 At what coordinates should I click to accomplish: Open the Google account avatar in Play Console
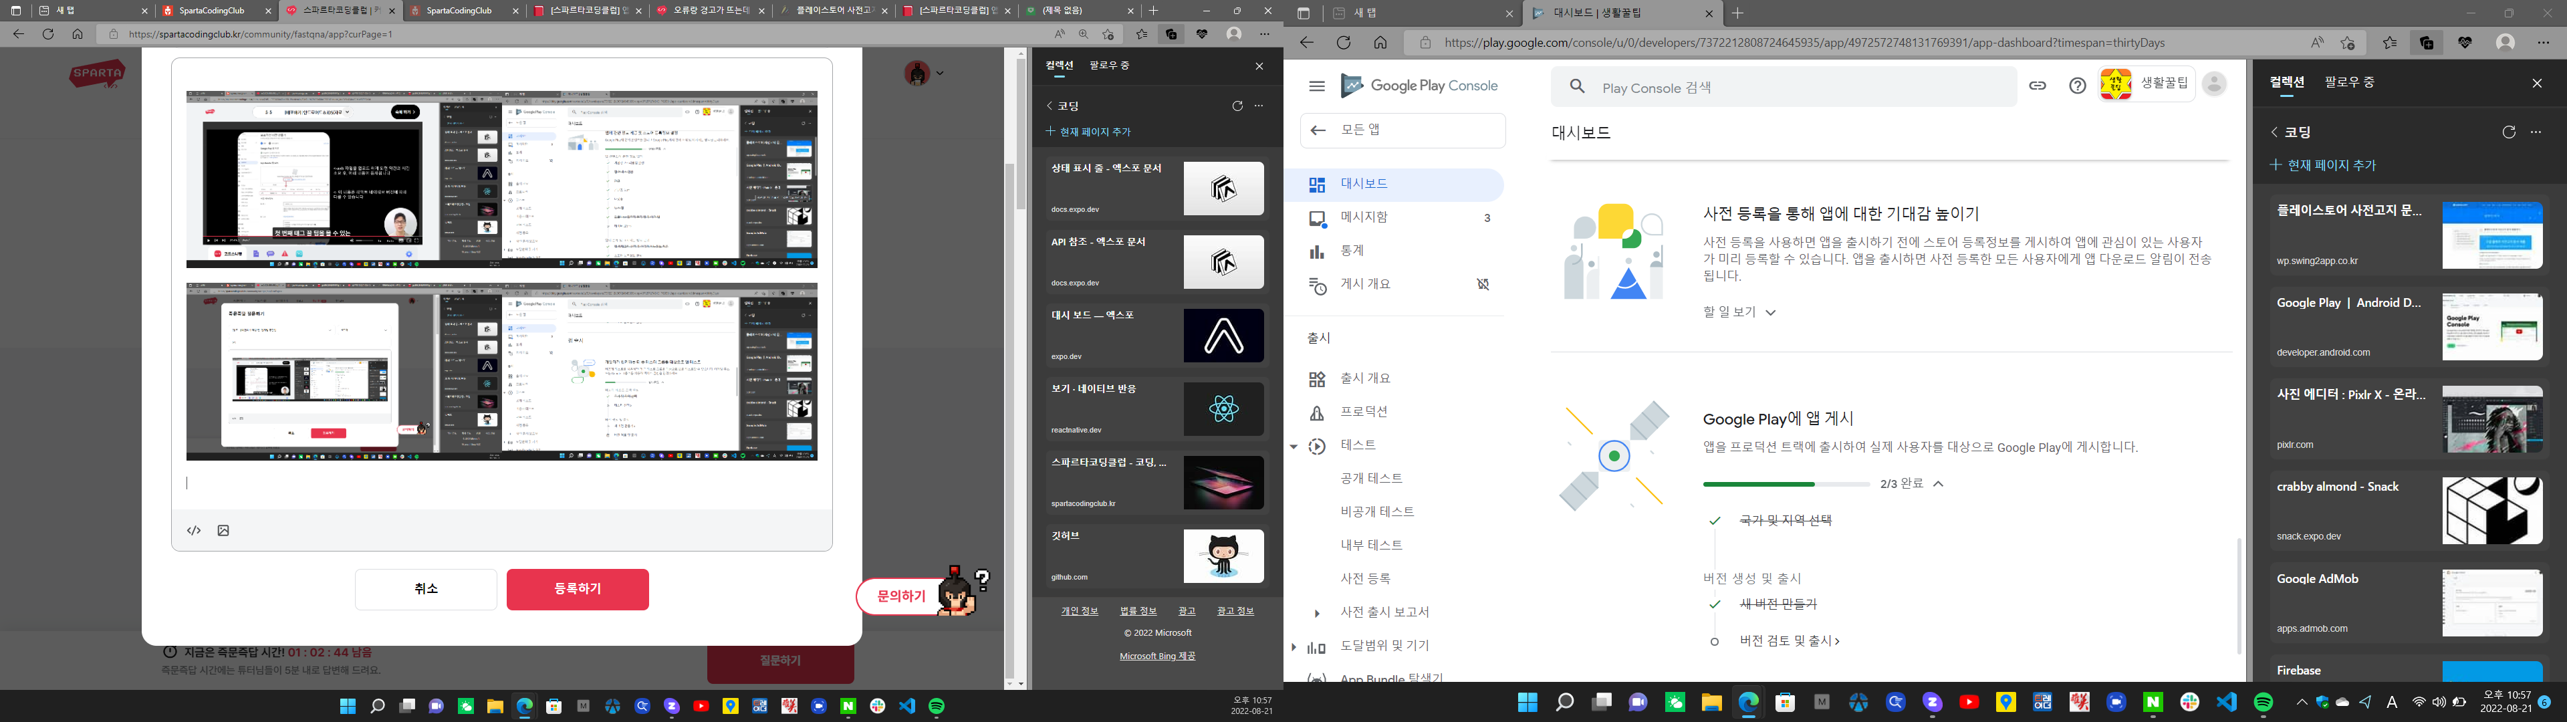[2214, 85]
